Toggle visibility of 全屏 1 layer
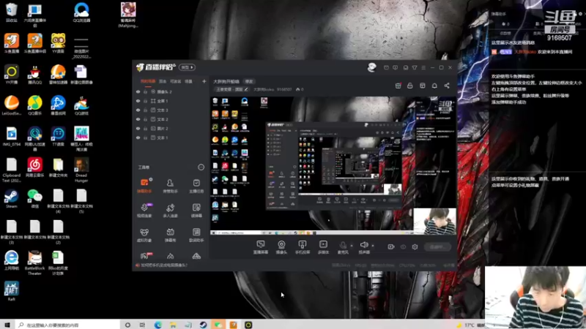This screenshot has width=586, height=329. [x=138, y=101]
